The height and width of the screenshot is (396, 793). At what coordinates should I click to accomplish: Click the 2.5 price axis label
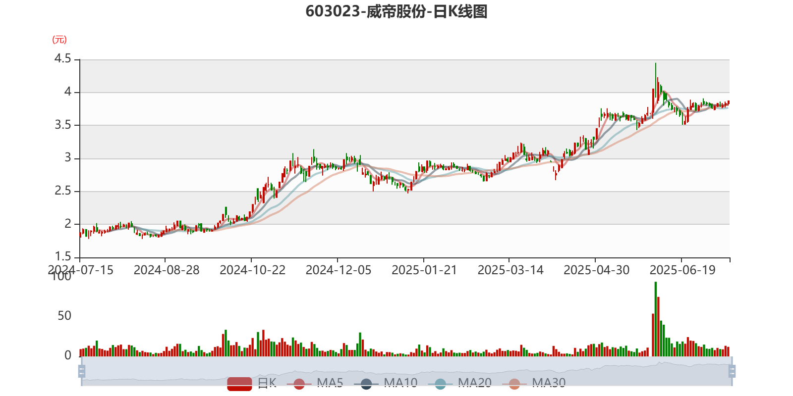coord(63,191)
